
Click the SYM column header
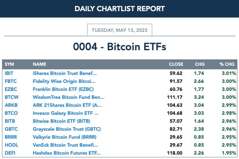click(9, 64)
